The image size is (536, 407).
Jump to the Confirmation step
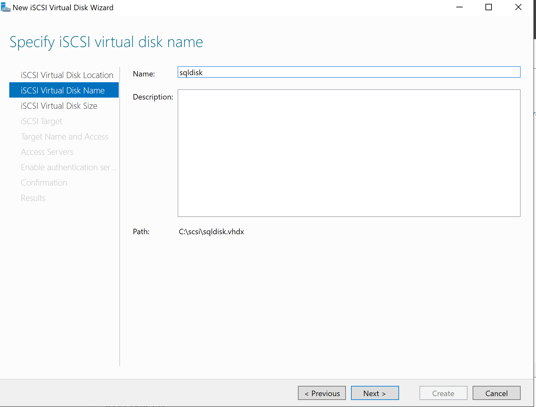pos(44,183)
